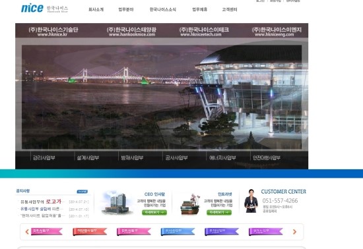Click the more badge beside 공지사항
The width and height of the screenshot is (363, 249).
(82, 192)
